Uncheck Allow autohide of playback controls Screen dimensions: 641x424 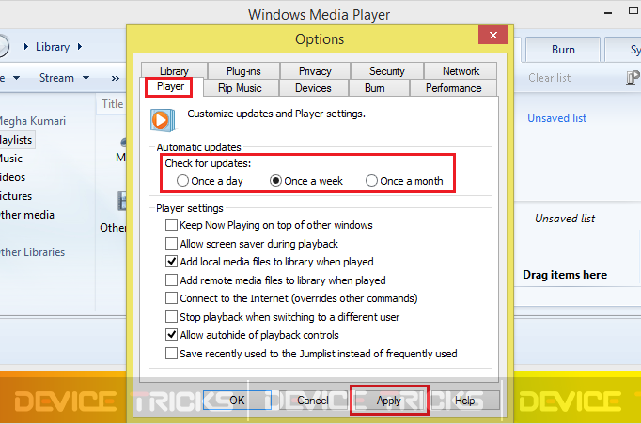coord(171,335)
